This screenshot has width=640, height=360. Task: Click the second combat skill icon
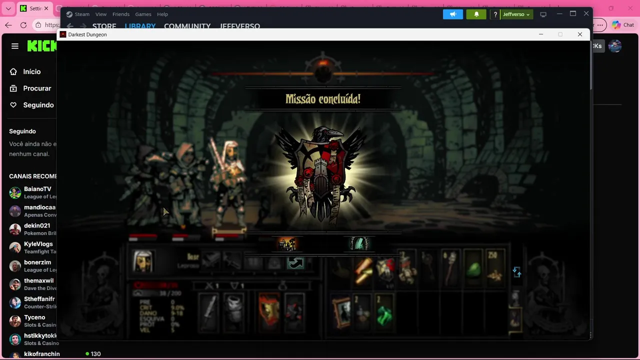[232, 260]
